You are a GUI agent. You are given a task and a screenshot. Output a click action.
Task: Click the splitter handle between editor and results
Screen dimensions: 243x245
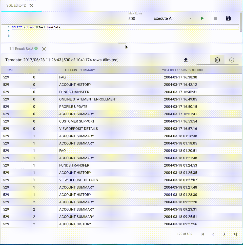tap(122, 43)
